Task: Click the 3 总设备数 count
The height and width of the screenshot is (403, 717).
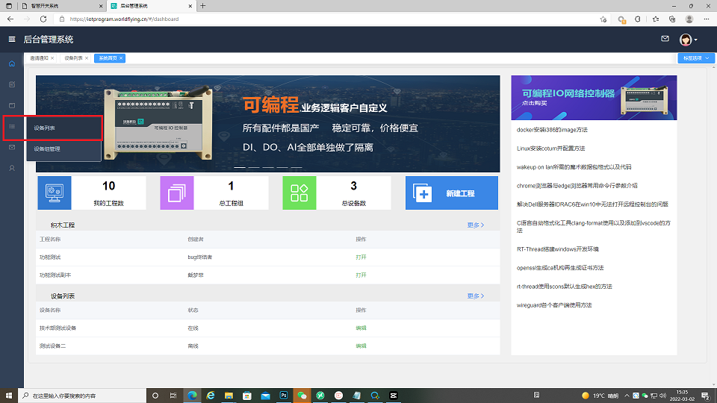Action: (353, 186)
